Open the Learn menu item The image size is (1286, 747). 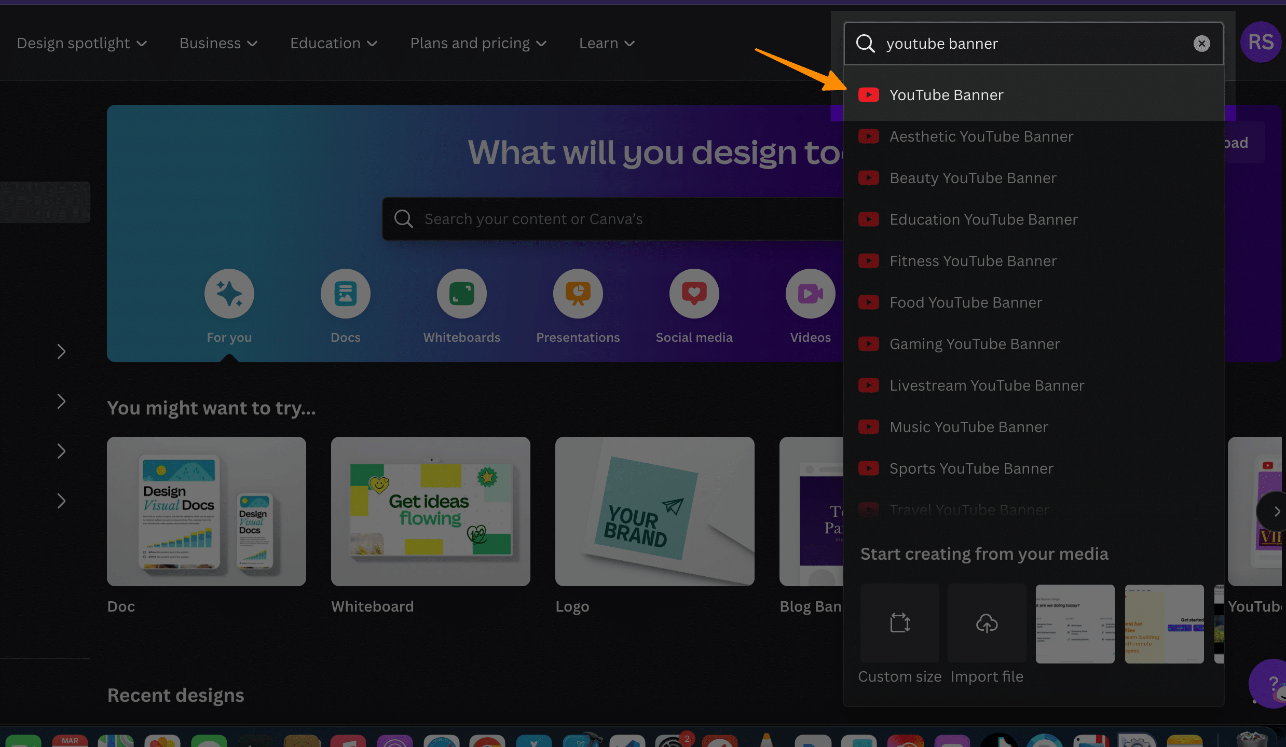[x=607, y=43]
